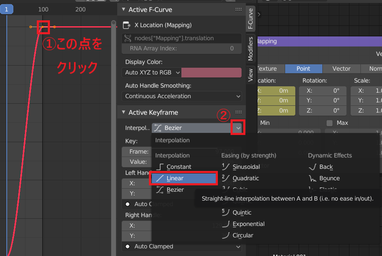Click the RNA path icon
The height and width of the screenshot is (256, 382).
click(128, 38)
